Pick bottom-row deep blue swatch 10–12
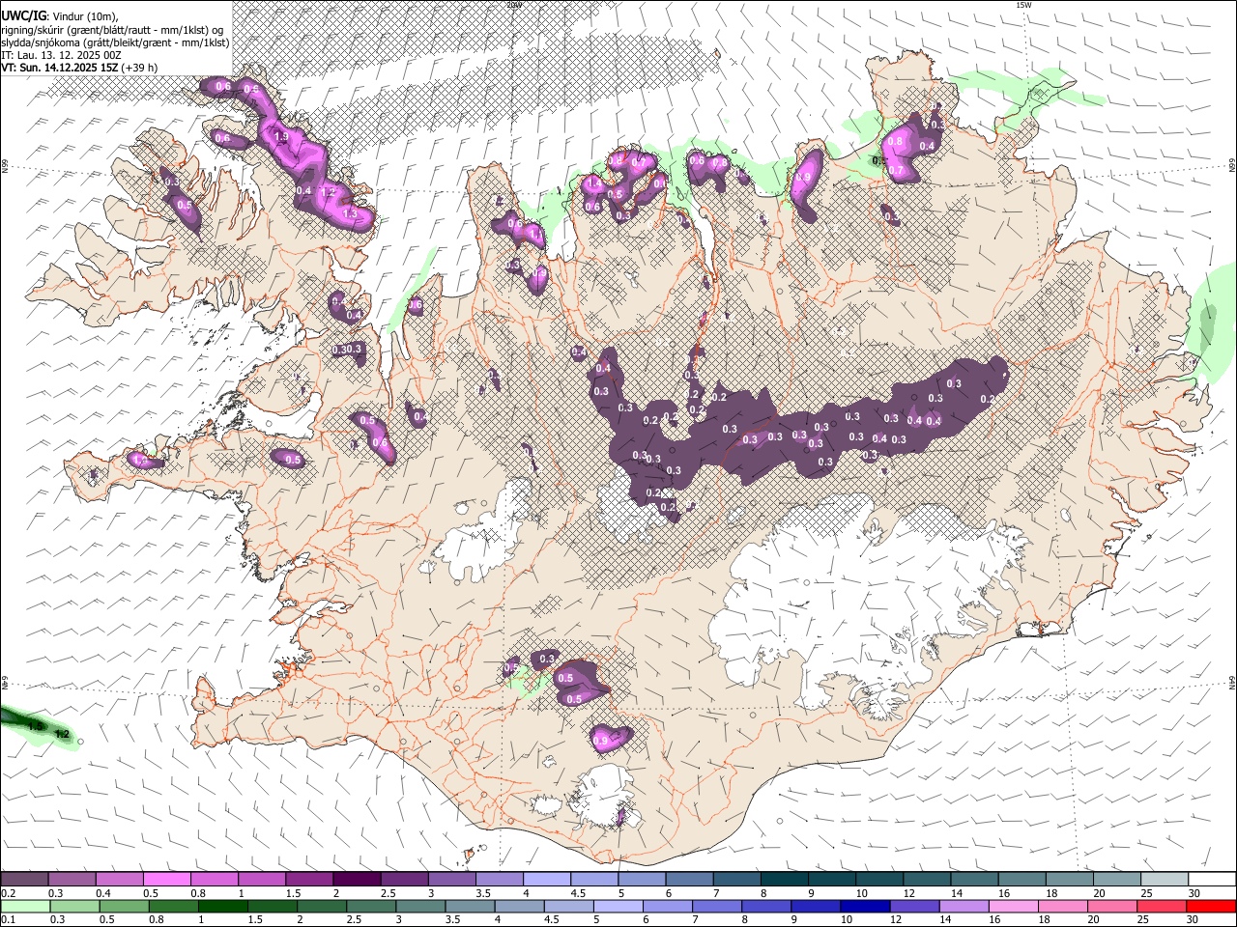Screen dimensions: 1237x927 [x=864, y=907]
